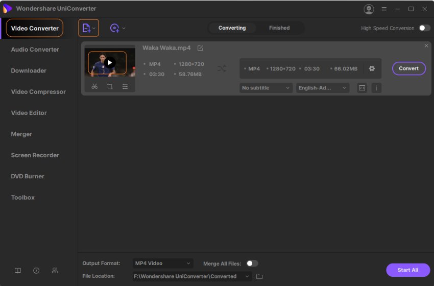Open the Output Format MP4 Video dropdown

coord(163,264)
